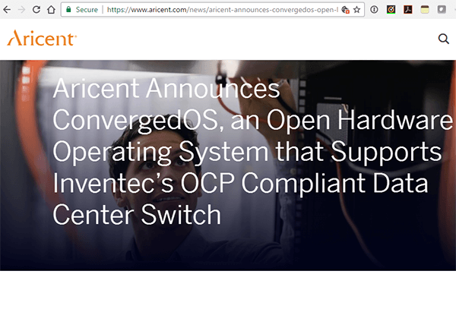Click the aricent.com URL in address bar
Screen dimensions: 456x312
220,10
